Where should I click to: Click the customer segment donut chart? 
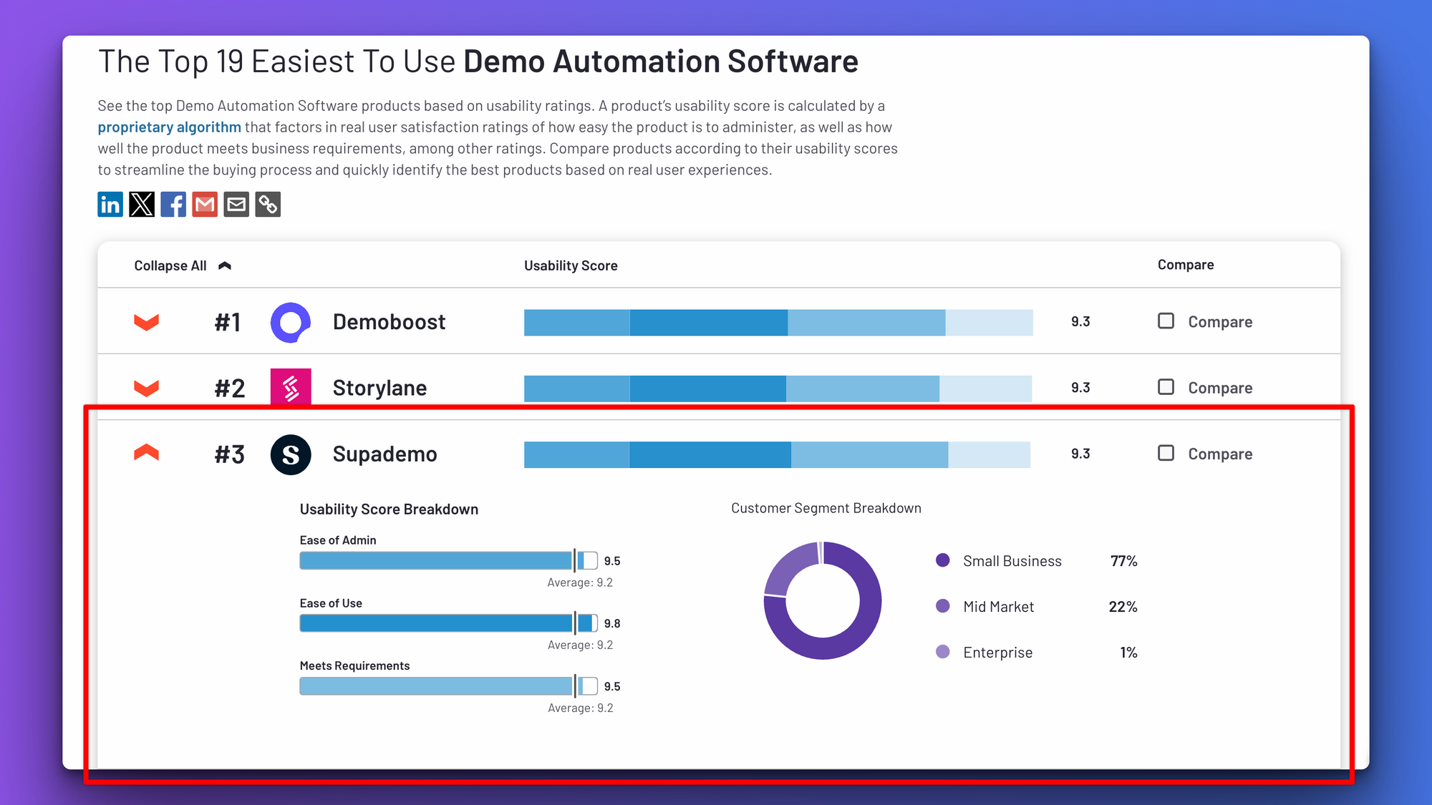click(823, 600)
